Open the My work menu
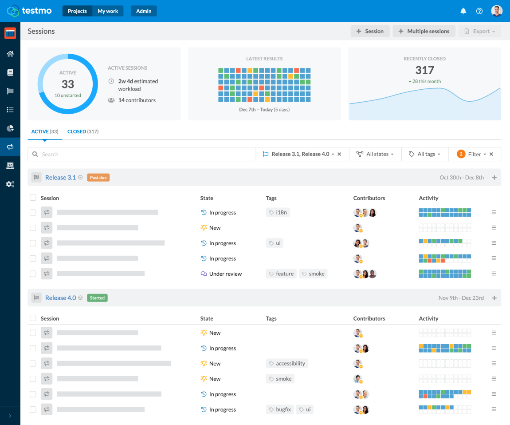510x425 pixels. point(108,11)
